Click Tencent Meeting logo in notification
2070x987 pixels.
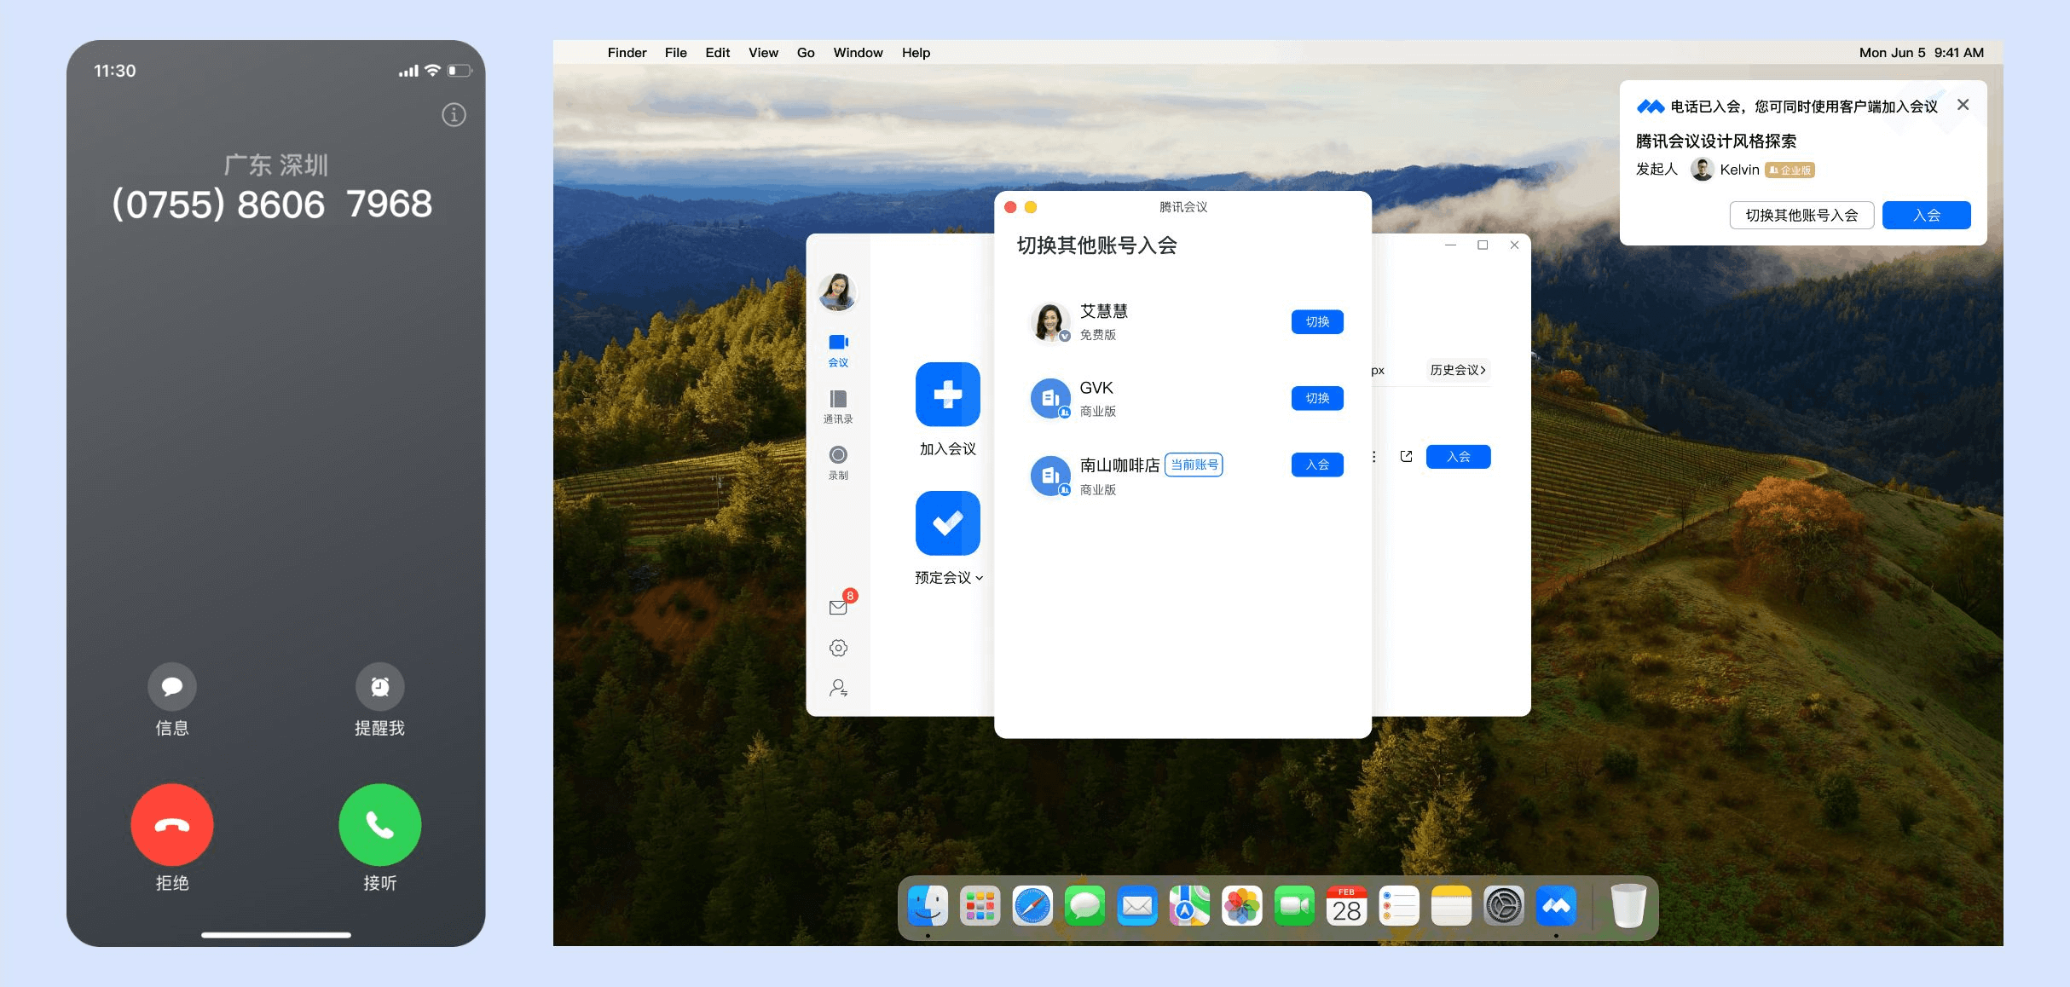(1651, 107)
